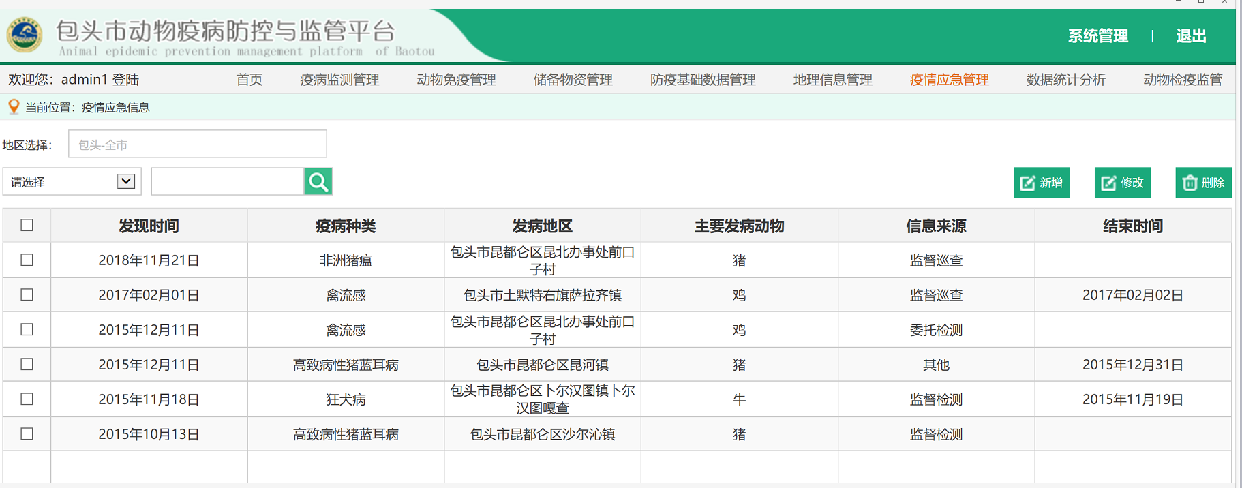Expand the 地区选择 region selector

pyautogui.click(x=198, y=144)
